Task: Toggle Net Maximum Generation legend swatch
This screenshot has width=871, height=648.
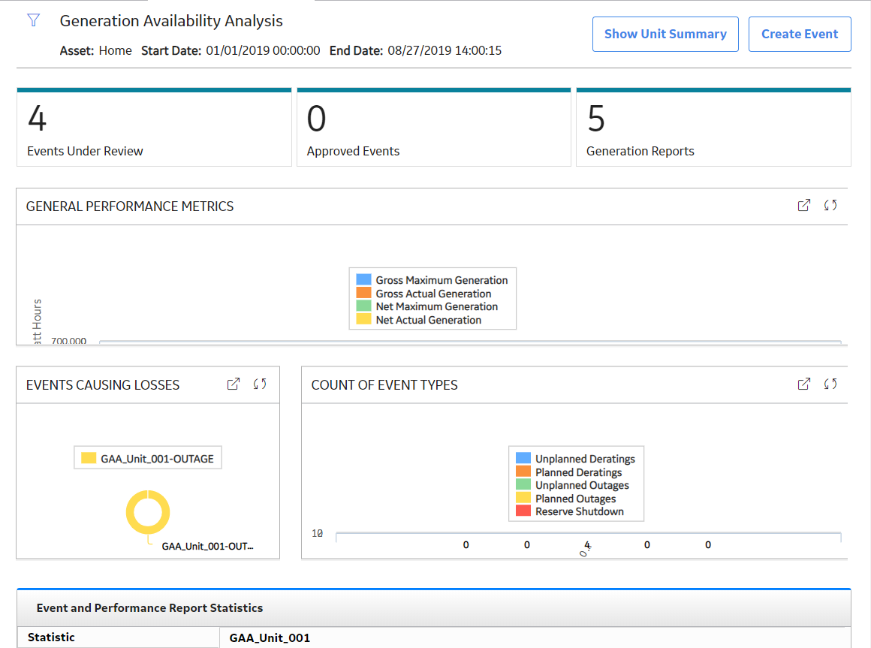Action: pyautogui.click(x=364, y=306)
